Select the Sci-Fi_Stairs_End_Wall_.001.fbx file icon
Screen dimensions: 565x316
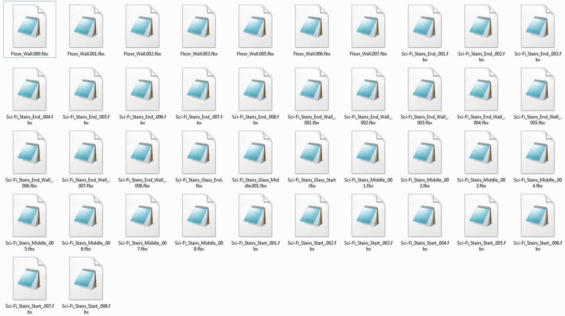[x=312, y=89]
